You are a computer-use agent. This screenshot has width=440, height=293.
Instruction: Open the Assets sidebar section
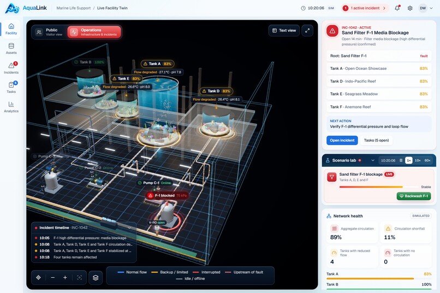[x=11, y=49]
